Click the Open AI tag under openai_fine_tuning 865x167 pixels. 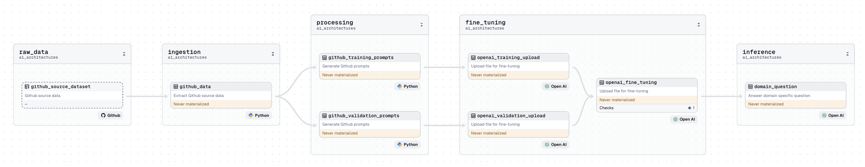(x=684, y=119)
